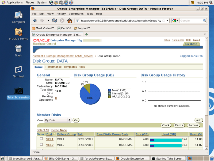Click the Firefox forward arrow
Viewport: 214px width, 161px height.
42,21
